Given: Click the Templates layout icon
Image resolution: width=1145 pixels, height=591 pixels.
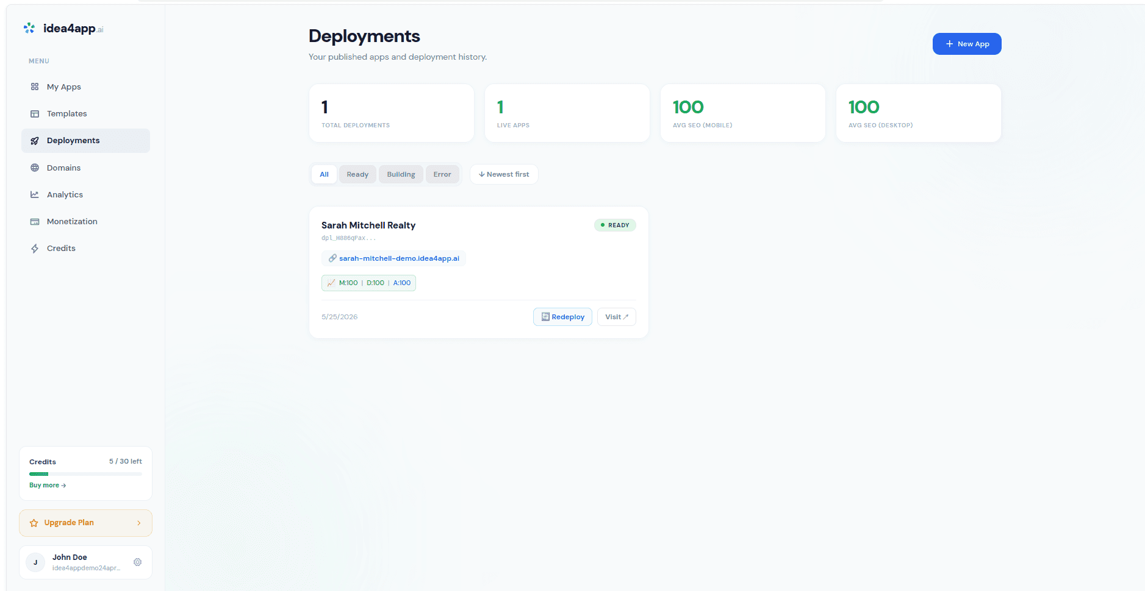Looking at the screenshot, I should tap(35, 114).
